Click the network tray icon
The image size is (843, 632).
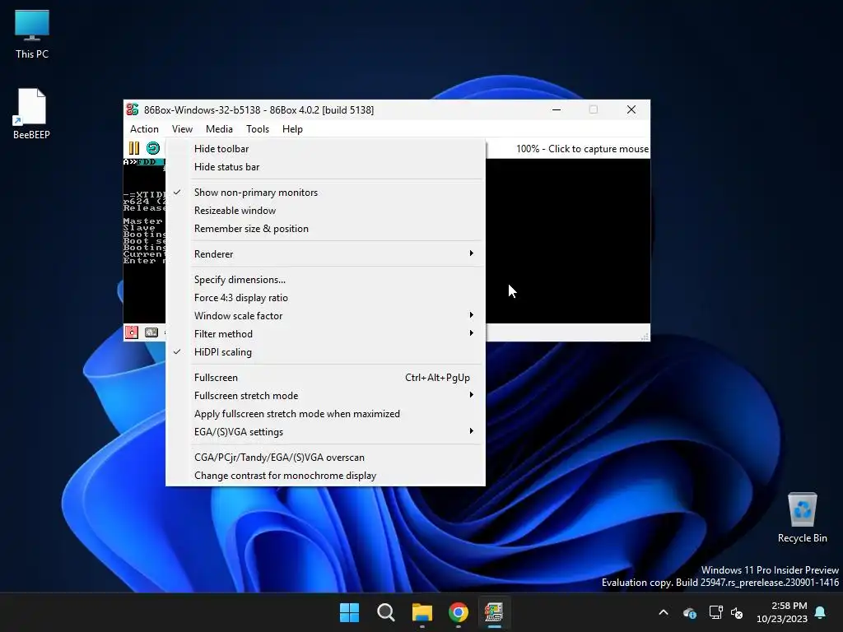[x=715, y=612]
